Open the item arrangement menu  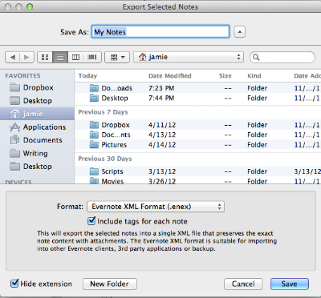(x=117, y=57)
